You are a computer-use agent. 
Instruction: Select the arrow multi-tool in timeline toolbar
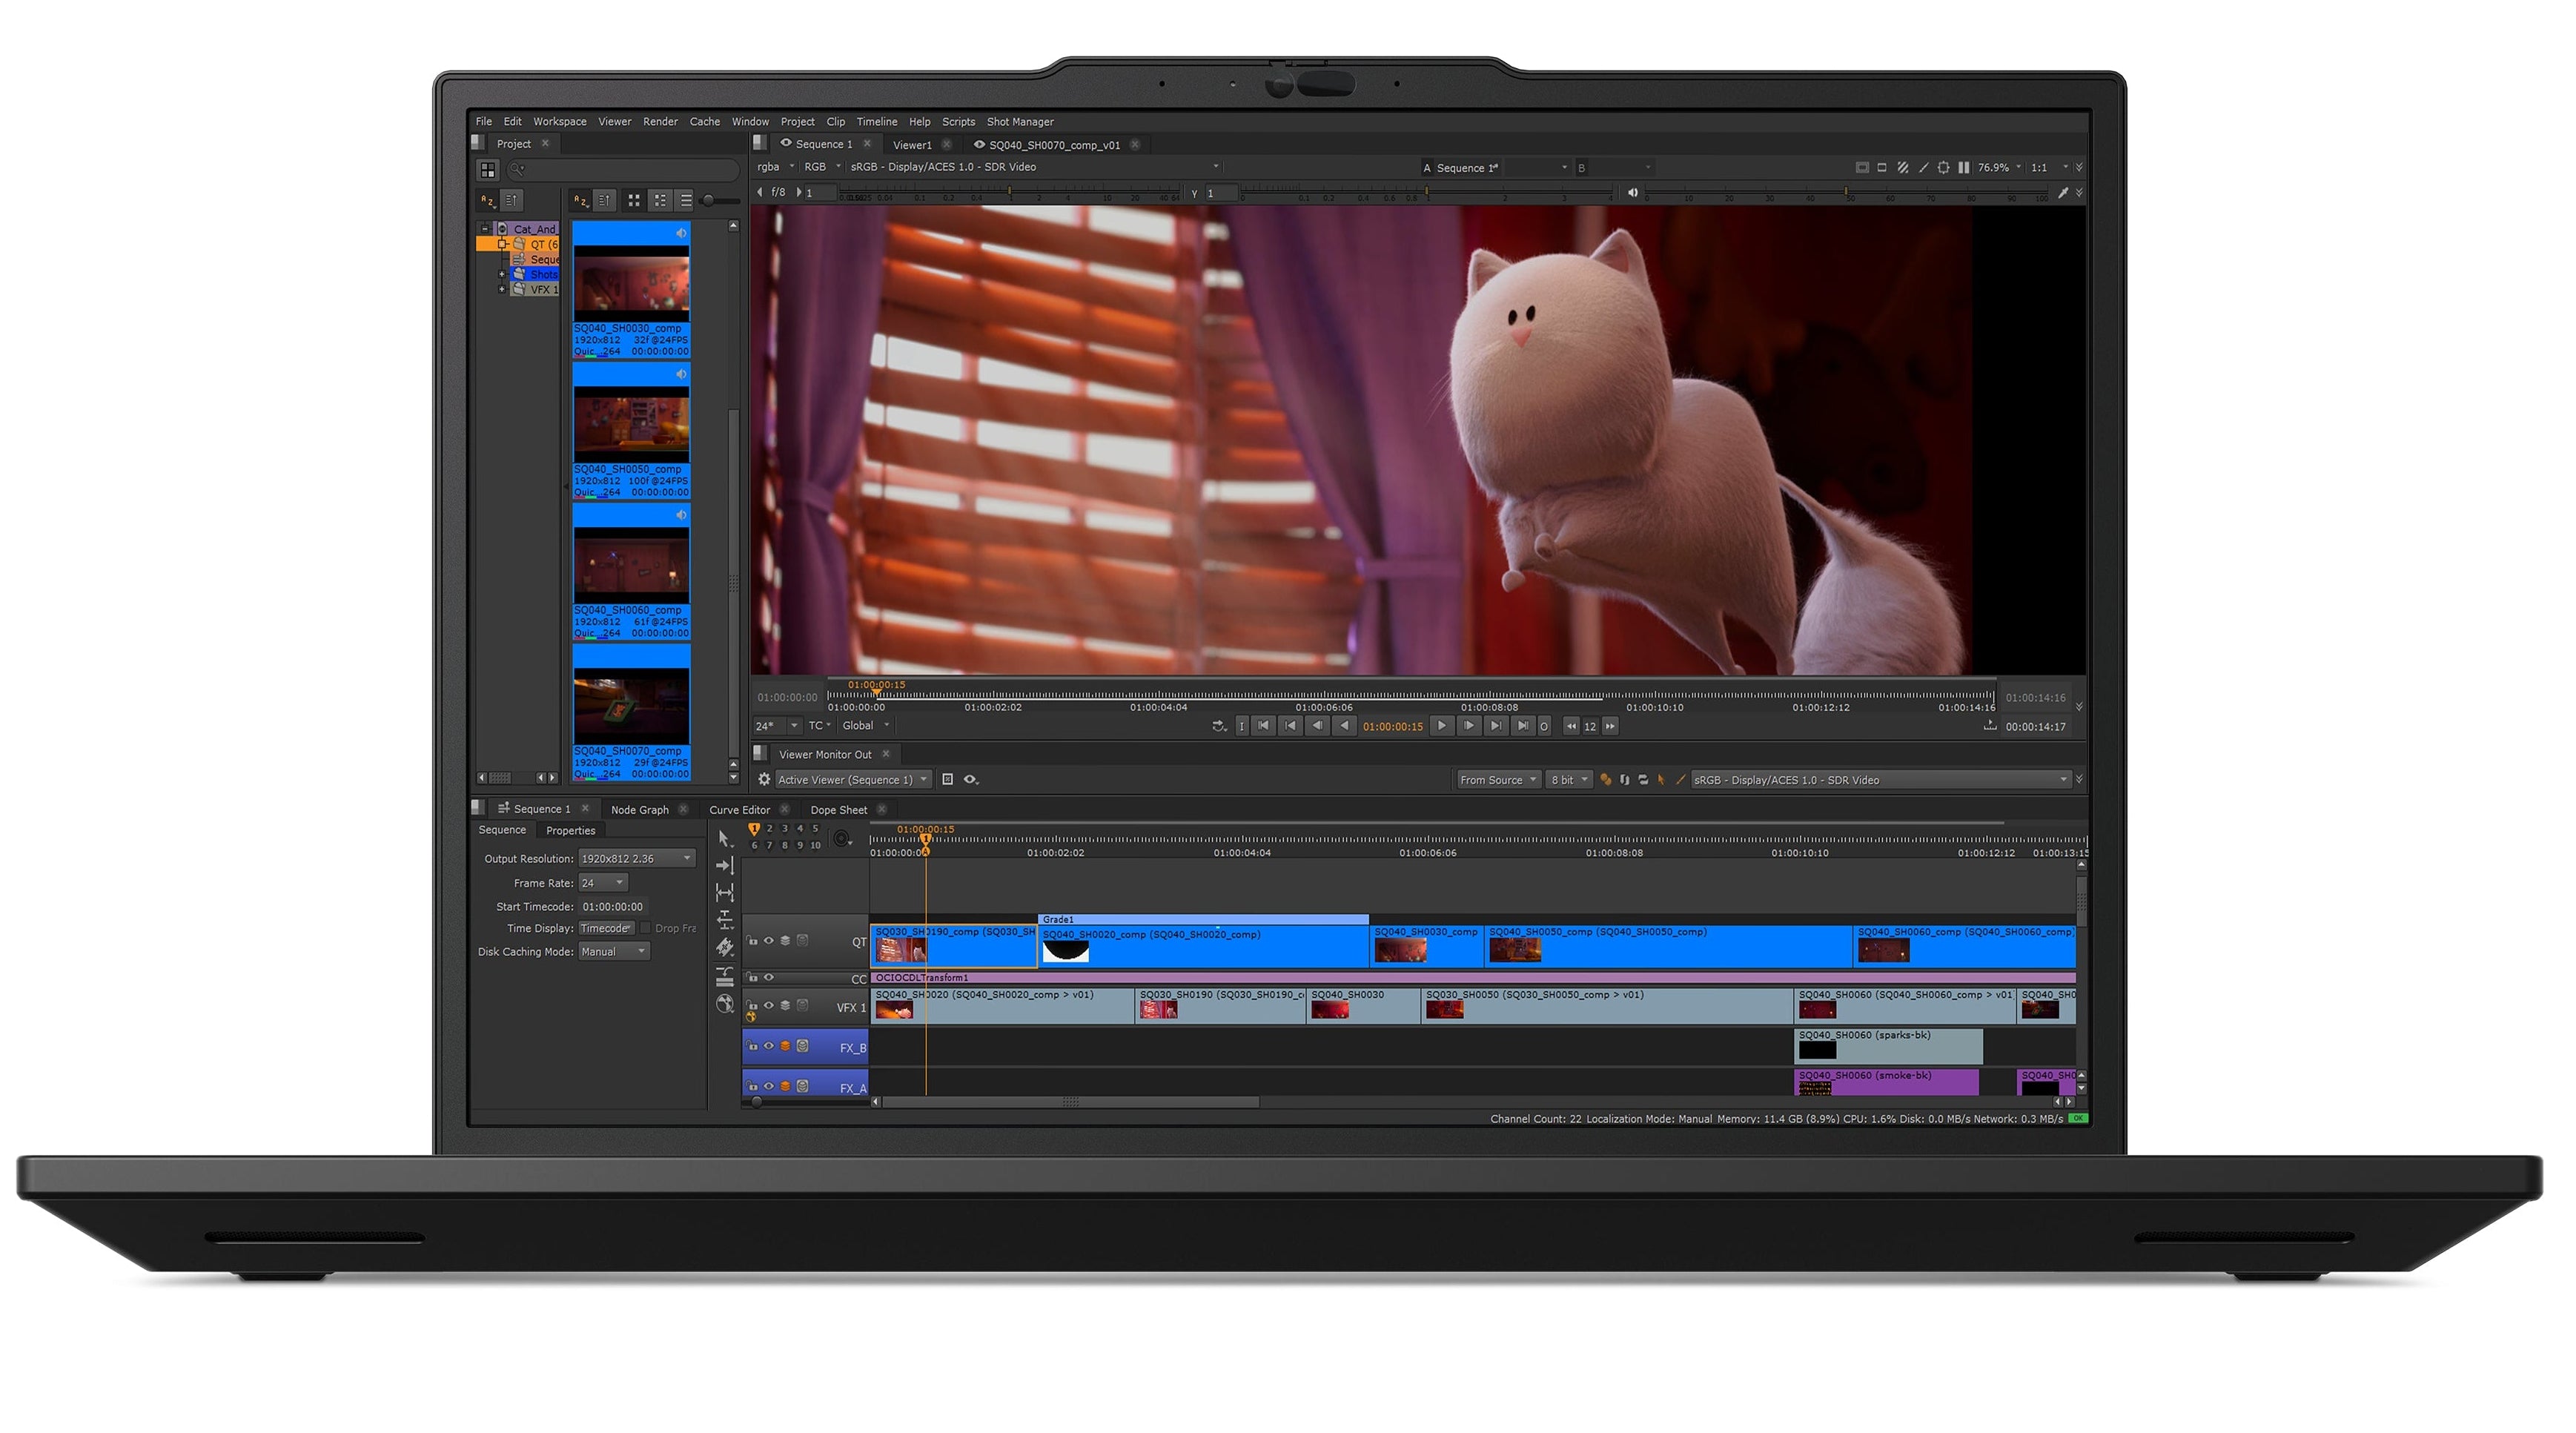click(724, 838)
